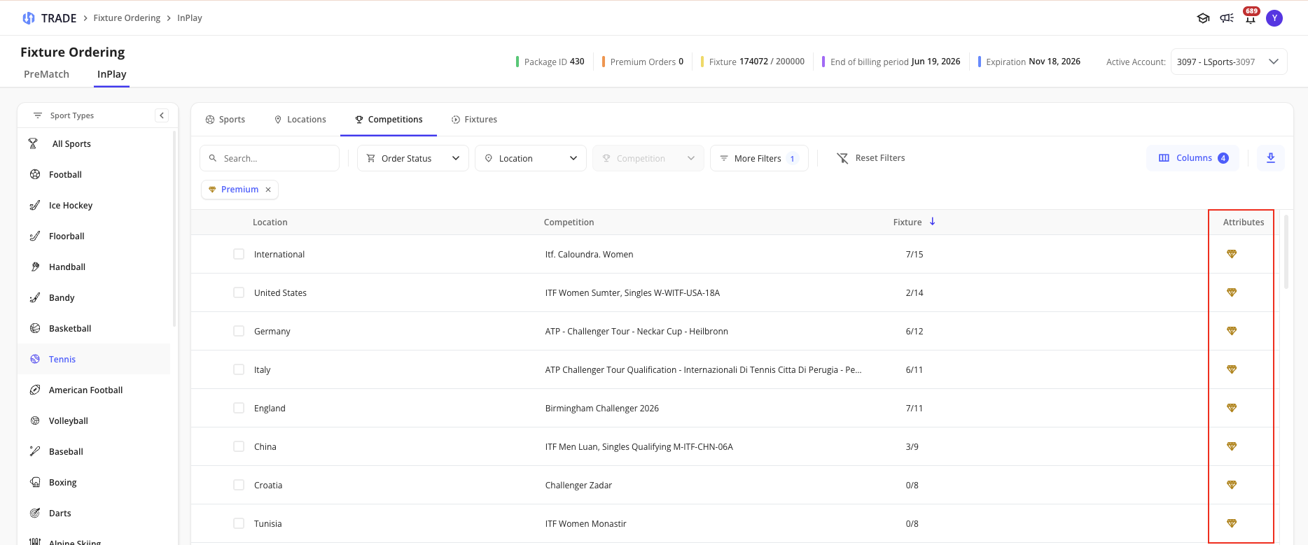Click the premium diamond icon for Croatia row
Screen dimensions: 1308x545
(1232, 485)
